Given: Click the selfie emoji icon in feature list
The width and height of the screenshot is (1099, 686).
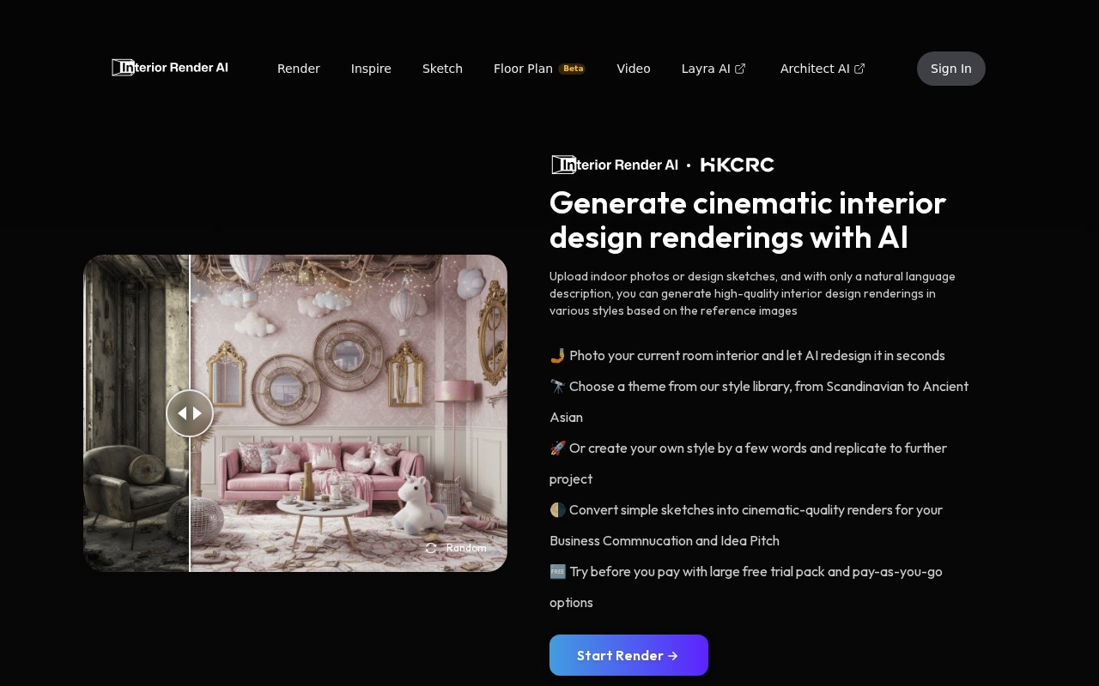Looking at the screenshot, I should point(557,355).
